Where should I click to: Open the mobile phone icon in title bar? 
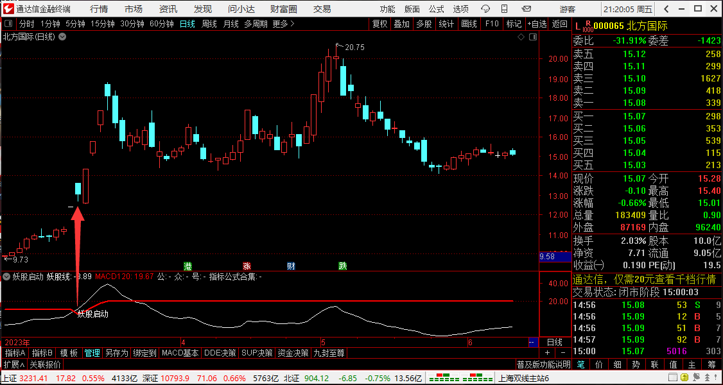point(505,8)
